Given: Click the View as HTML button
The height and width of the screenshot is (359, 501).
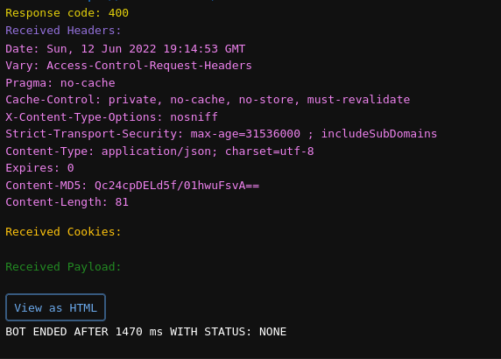Looking at the screenshot, I should point(55,307).
